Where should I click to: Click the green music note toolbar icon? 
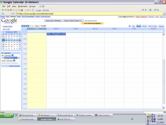(155, 10)
